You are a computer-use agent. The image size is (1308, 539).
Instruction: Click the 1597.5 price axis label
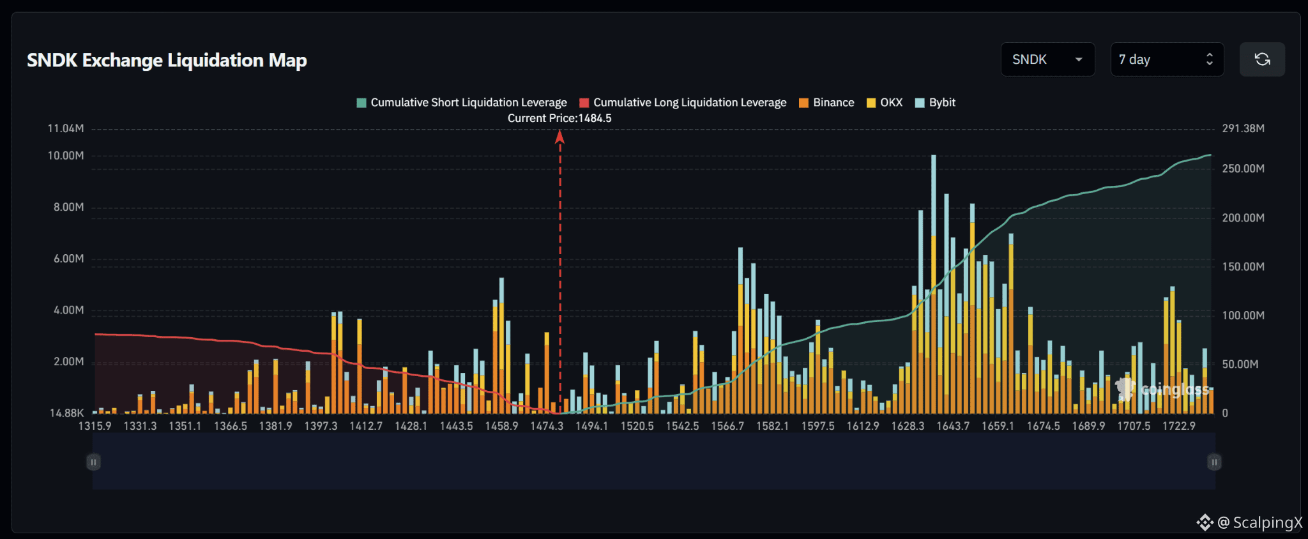(x=818, y=426)
